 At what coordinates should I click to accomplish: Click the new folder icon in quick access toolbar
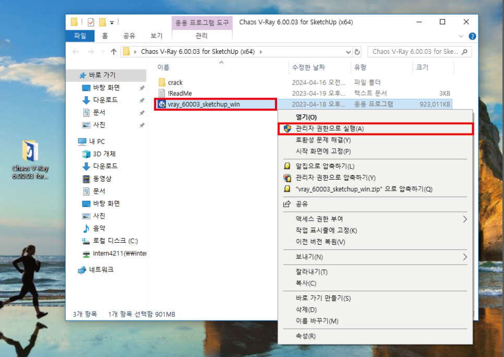coord(103,22)
